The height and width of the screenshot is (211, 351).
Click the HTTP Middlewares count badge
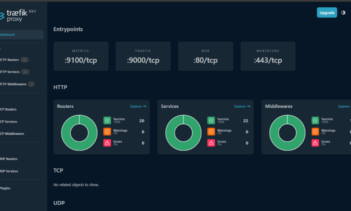(31, 84)
